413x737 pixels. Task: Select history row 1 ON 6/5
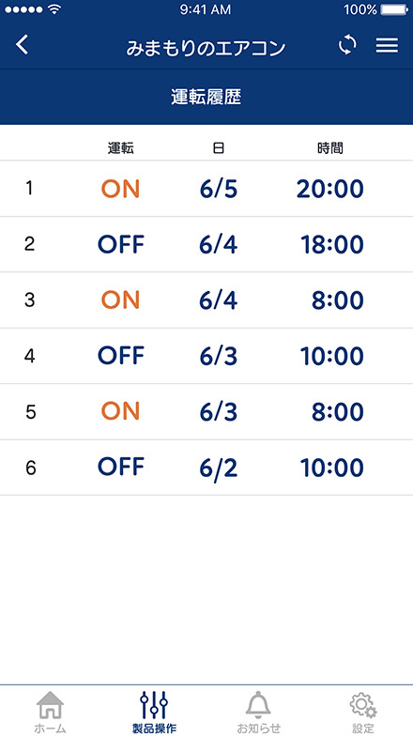pos(206,189)
